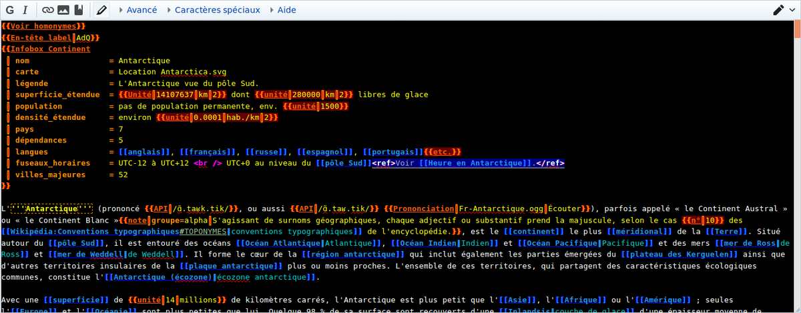Image resolution: width=801 pixels, height=313 pixels.
Task: Insert an image using the picture icon
Action: [x=63, y=10]
